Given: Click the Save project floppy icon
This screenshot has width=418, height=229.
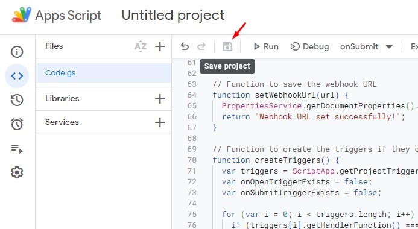Looking at the screenshot, I should pos(227,46).
